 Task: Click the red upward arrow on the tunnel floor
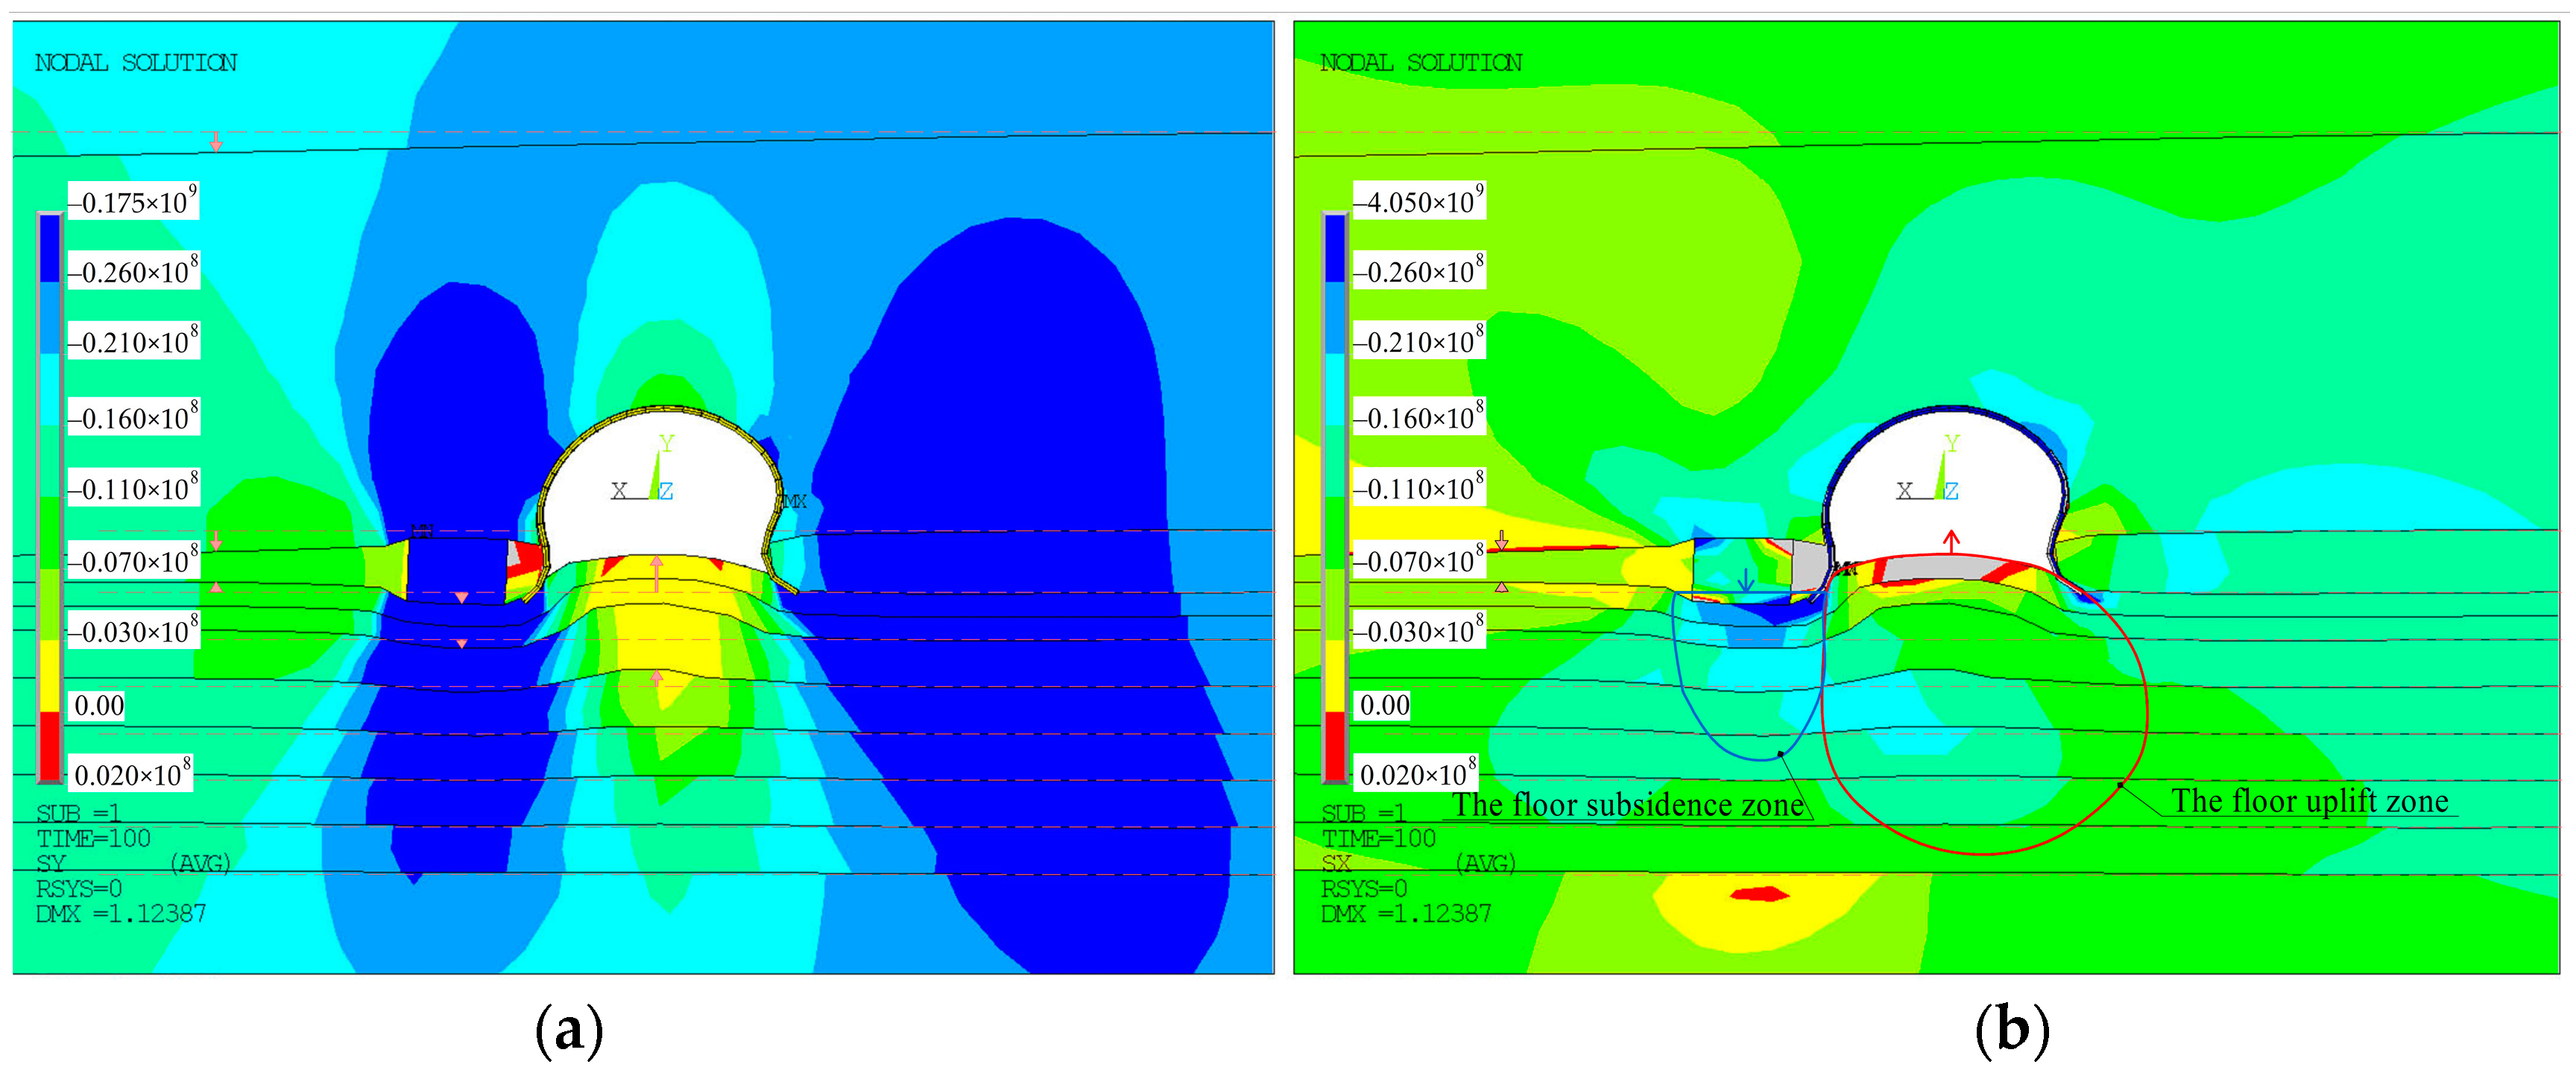(x=1951, y=542)
